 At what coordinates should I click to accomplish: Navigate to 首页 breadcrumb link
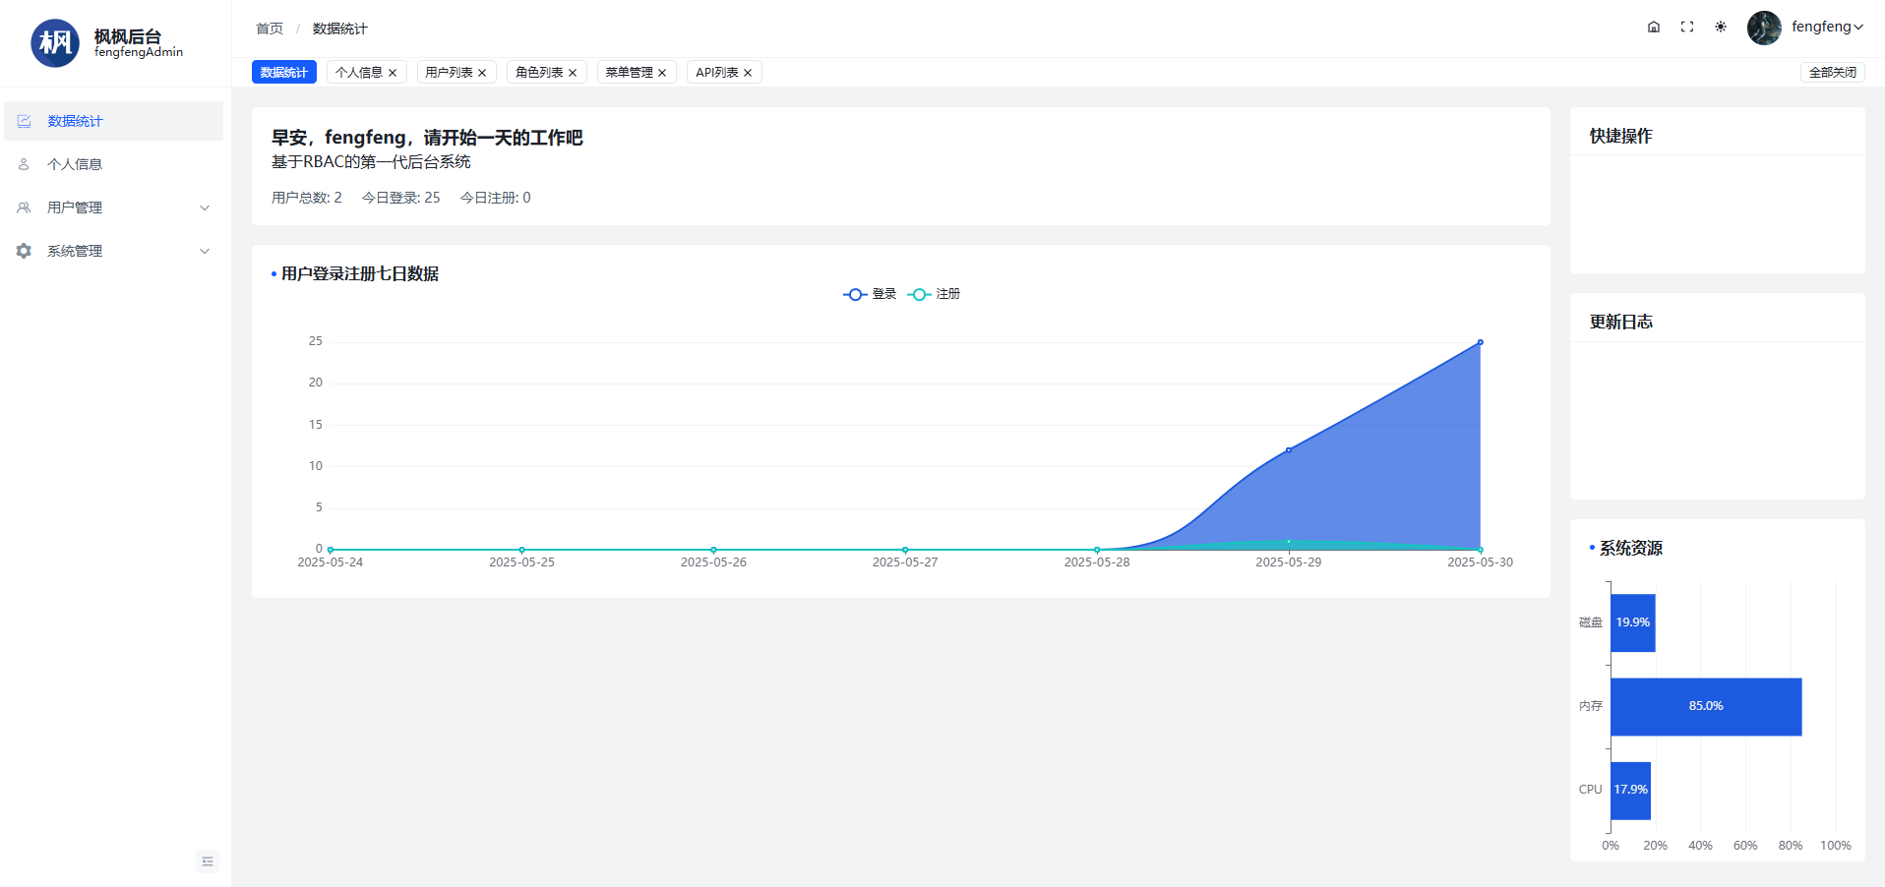pyautogui.click(x=270, y=29)
